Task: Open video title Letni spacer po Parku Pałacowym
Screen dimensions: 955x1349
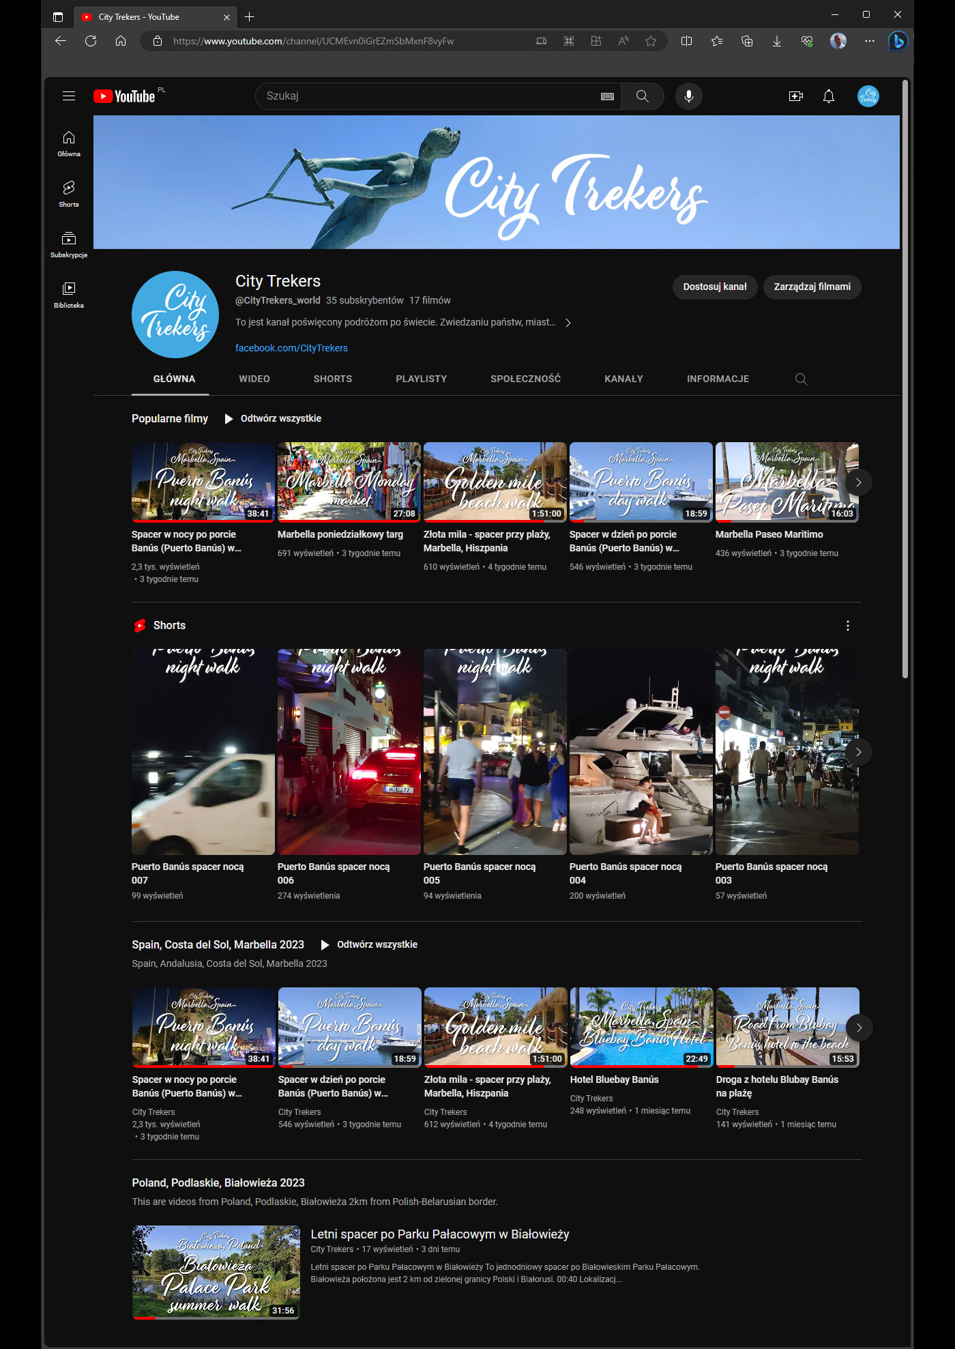Action: point(440,1234)
